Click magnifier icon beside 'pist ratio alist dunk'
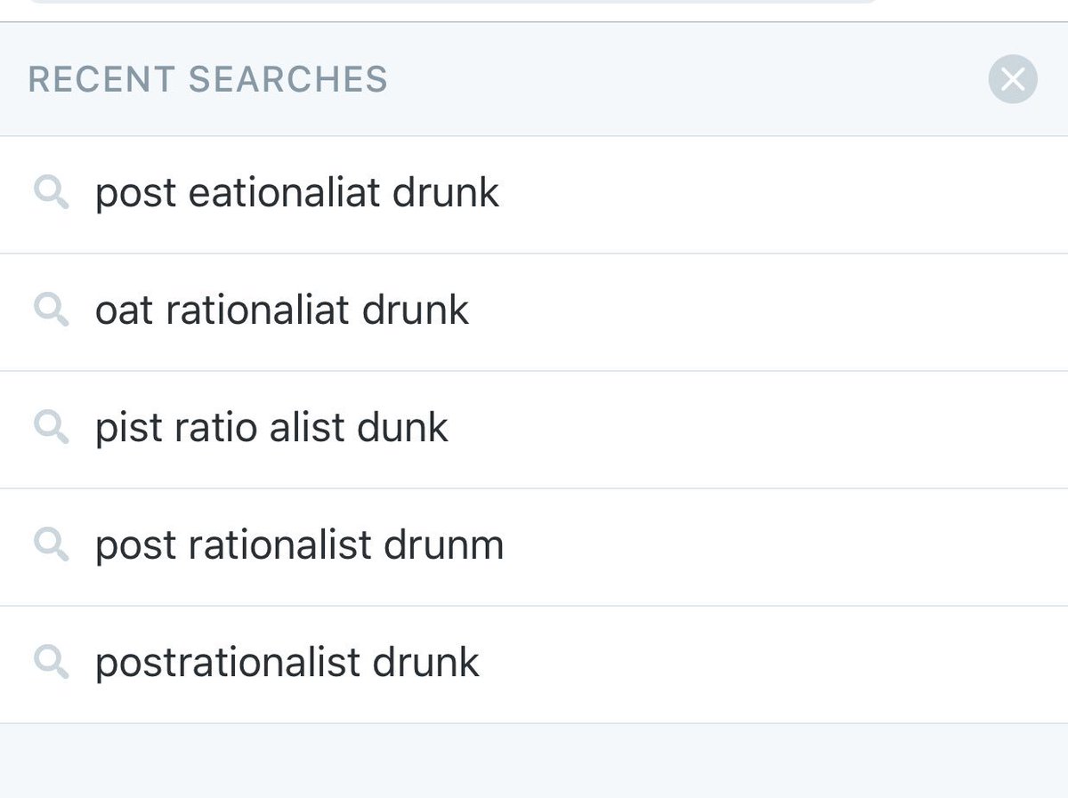 coord(51,427)
